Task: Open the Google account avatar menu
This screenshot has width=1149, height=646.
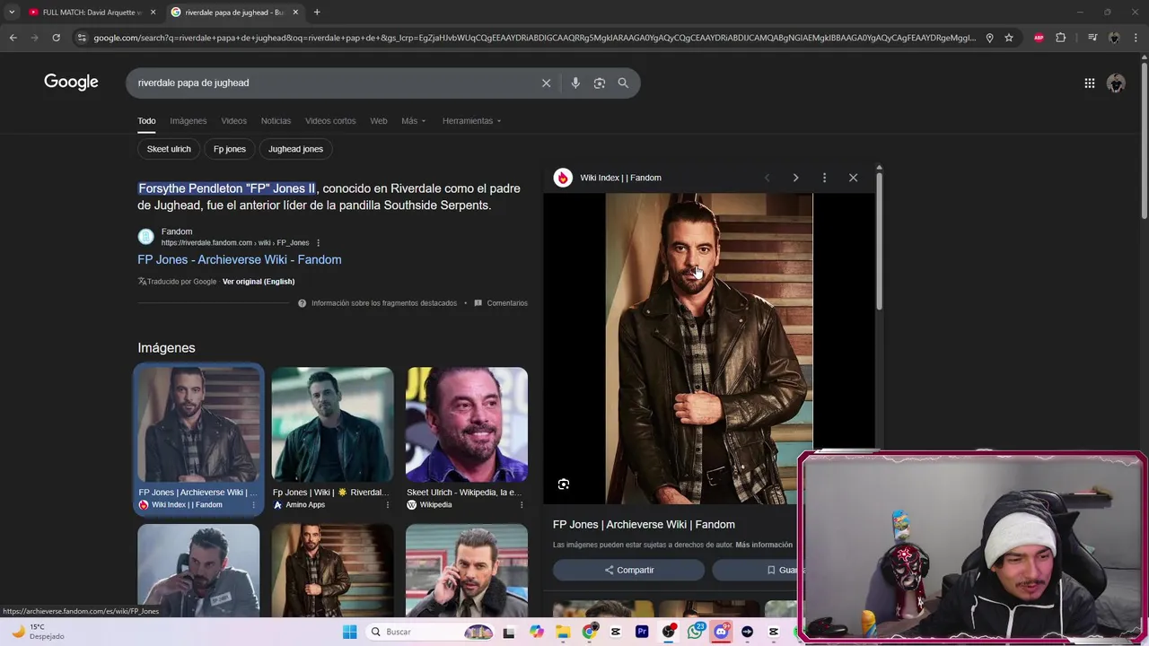Action: (x=1116, y=83)
